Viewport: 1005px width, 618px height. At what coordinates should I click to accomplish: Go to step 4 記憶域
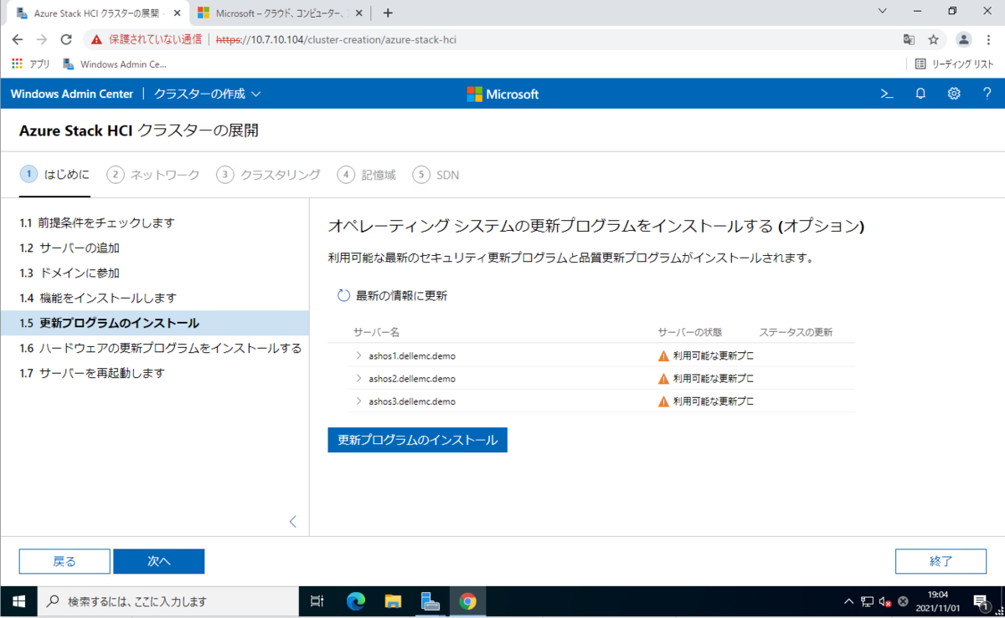pyautogui.click(x=367, y=175)
